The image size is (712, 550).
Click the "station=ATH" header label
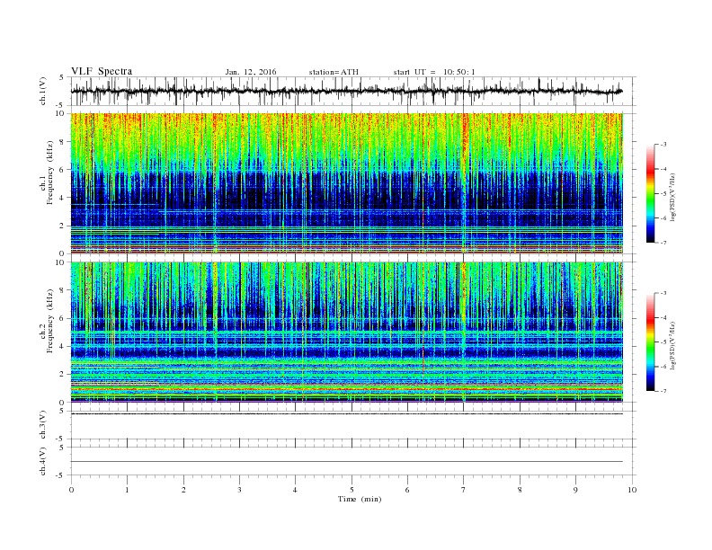[x=334, y=72]
